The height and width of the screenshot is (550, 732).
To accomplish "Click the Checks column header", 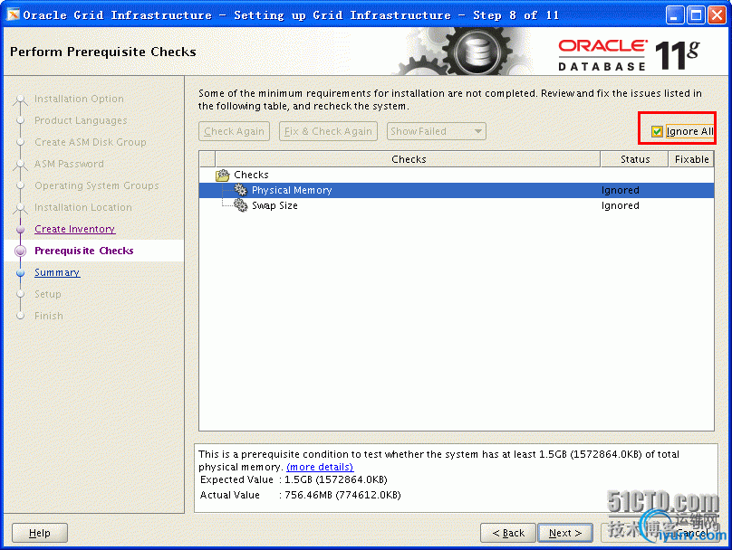I will 408,159.
